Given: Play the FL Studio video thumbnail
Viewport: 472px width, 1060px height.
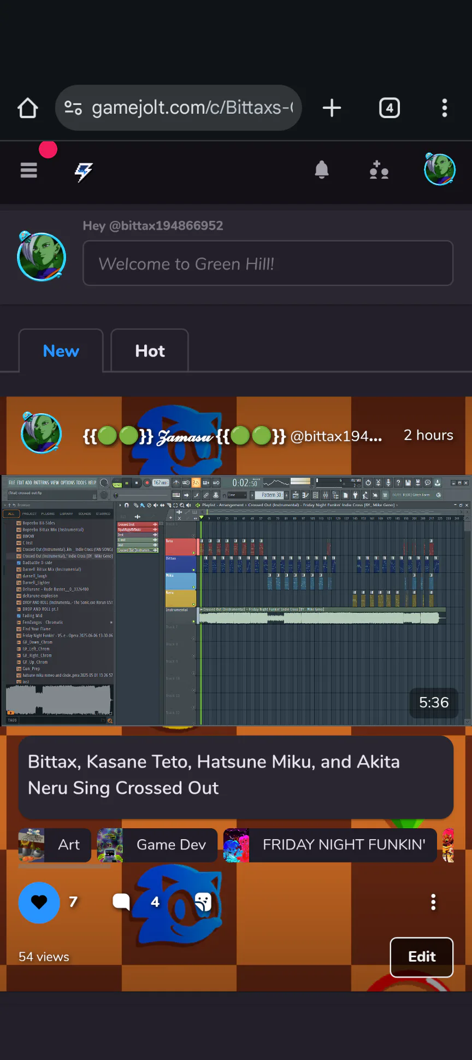Looking at the screenshot, I should pos(236,601).
